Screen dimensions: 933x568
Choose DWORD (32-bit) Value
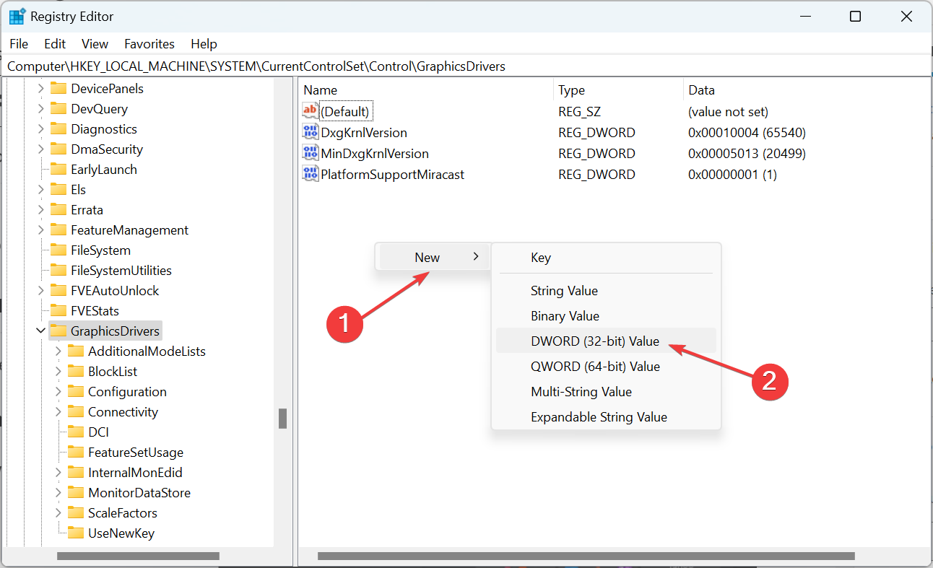tap(606, 341)
